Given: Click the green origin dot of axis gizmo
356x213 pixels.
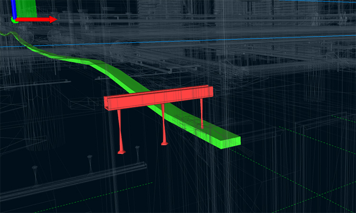Looking at the screenshot, I should click(15, 20).
